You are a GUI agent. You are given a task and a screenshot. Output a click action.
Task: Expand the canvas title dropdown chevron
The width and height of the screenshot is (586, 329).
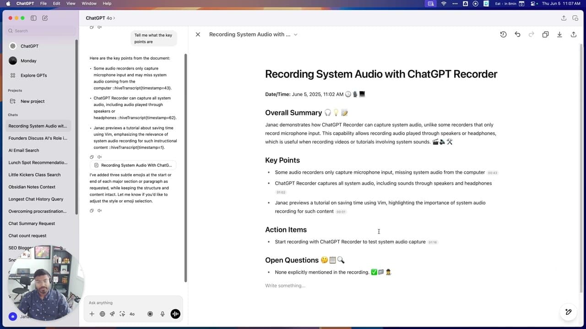[x=295, y=35]
